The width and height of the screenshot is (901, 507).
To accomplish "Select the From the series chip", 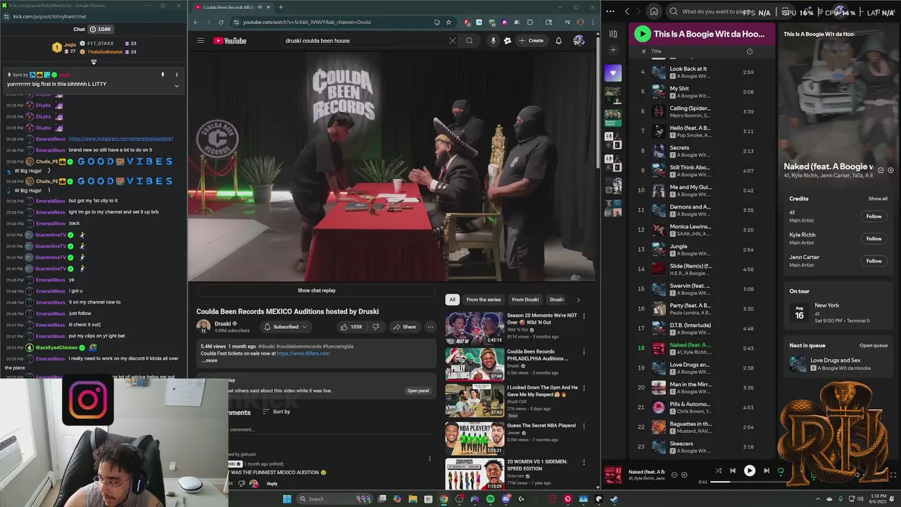I will (484, 299).
